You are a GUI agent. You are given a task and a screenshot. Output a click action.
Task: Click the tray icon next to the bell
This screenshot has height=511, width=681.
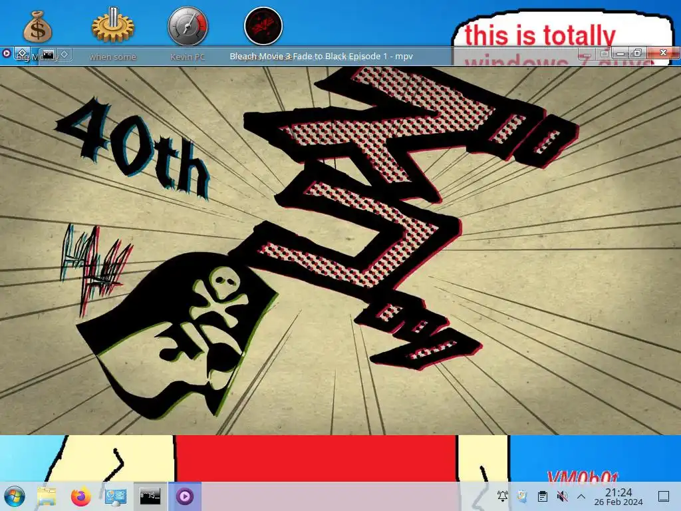point(522,496)
